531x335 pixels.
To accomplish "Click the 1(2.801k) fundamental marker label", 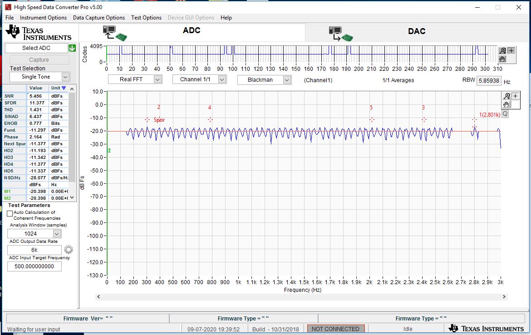I will click(x=490, y=115).
